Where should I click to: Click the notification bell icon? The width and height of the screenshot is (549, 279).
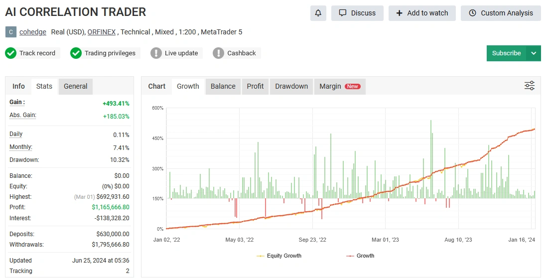coord(318,13)
